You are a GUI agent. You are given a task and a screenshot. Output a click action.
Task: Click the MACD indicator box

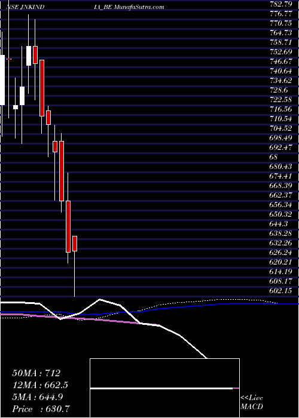[164, 388]
